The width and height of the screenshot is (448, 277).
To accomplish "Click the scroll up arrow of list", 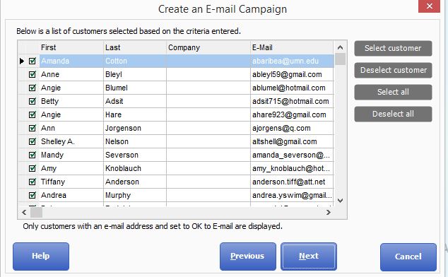I will 340,48.
